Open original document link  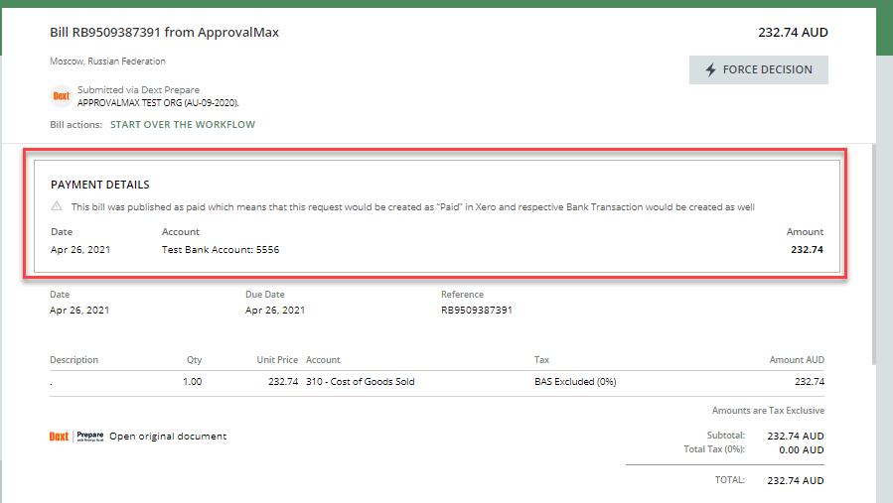168,437
